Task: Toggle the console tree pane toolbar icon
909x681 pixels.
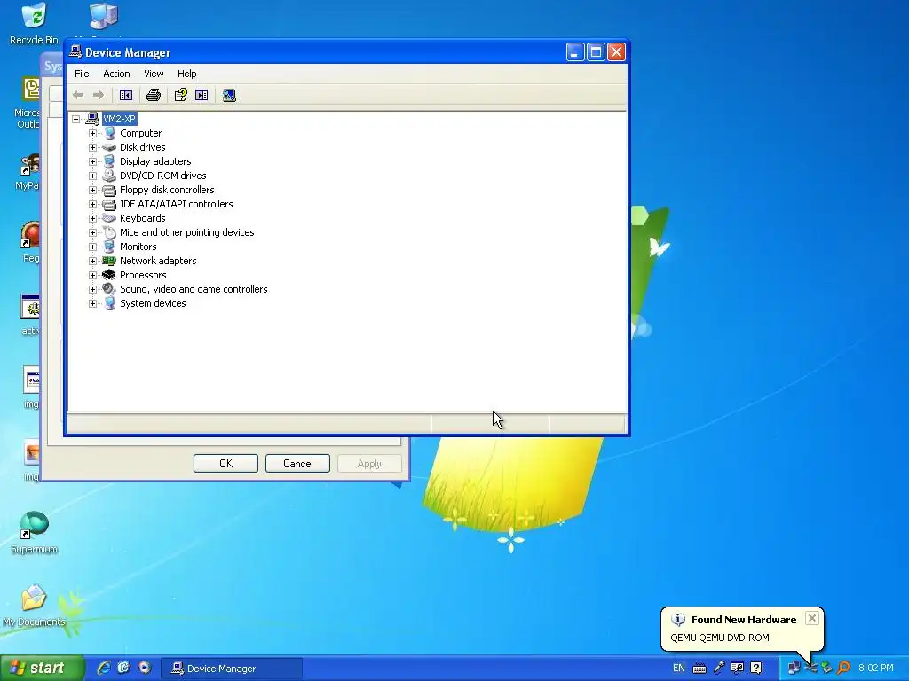Action: 126,95
